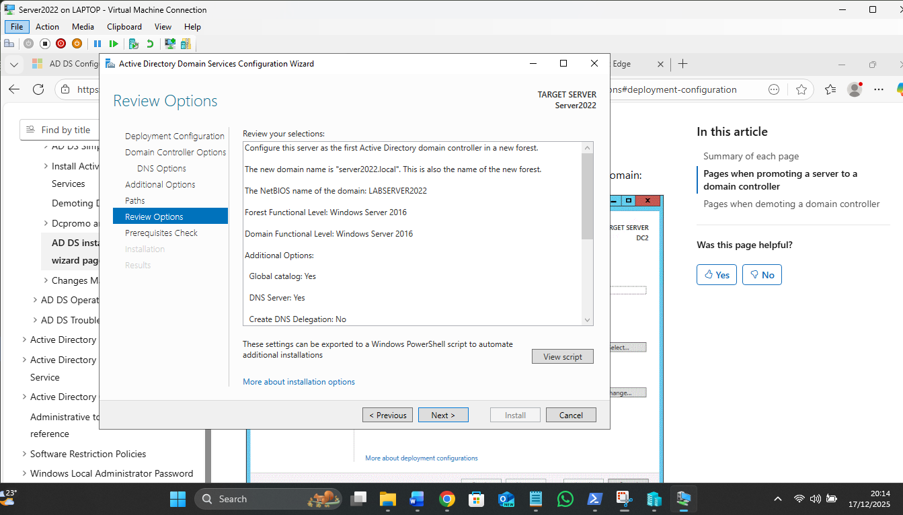Open Edge profile avatar icon
The height and width of the screenshot is (515, 903).
[x=855, y=89]
